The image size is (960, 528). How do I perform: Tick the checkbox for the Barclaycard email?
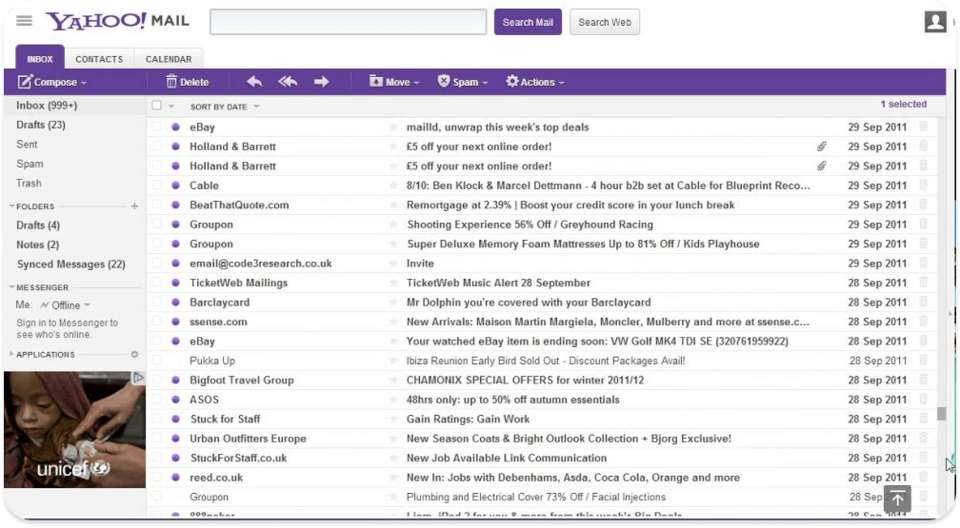157,302
